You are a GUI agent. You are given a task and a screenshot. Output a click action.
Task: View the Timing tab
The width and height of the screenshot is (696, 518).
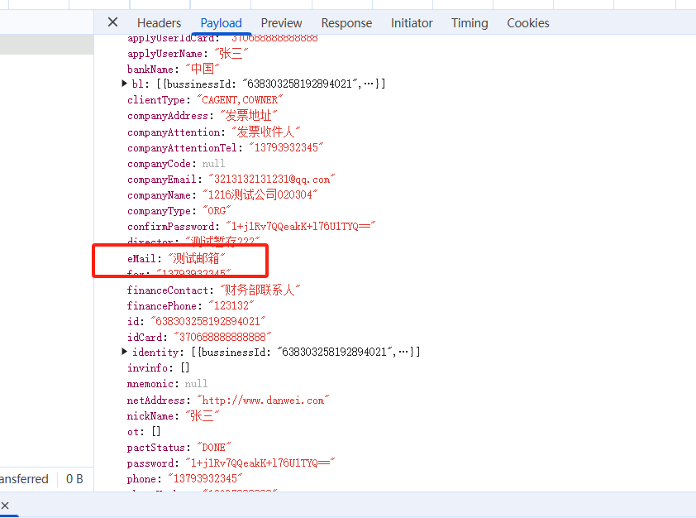(x=470, y=23)
